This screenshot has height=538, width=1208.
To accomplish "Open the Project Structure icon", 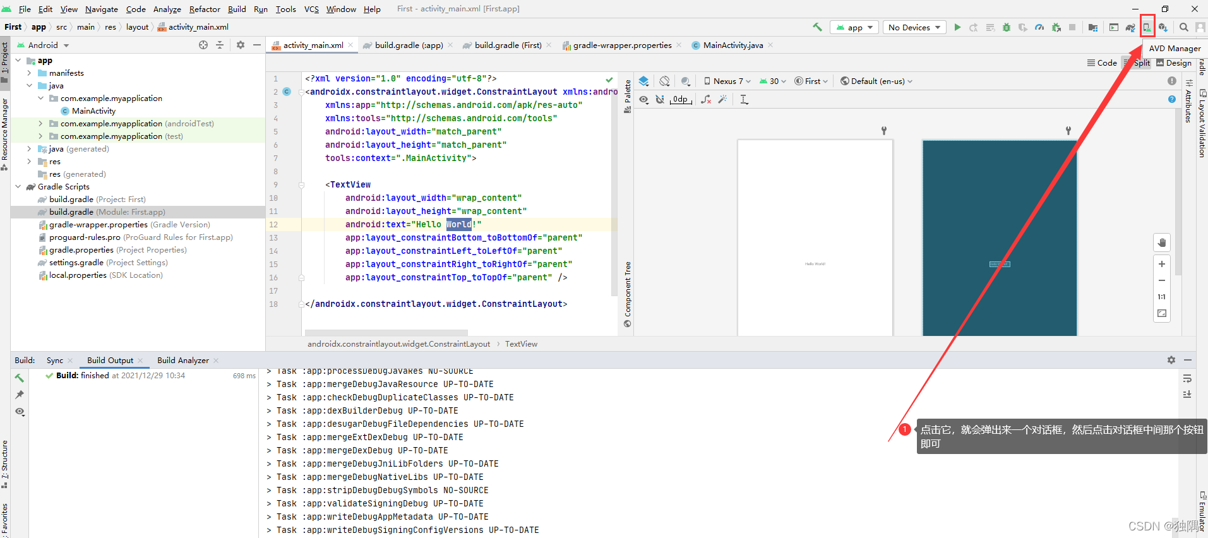I will tap(1093, 27).
